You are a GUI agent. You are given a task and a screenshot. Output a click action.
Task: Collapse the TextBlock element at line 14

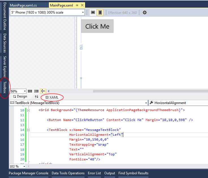(28, 130)
